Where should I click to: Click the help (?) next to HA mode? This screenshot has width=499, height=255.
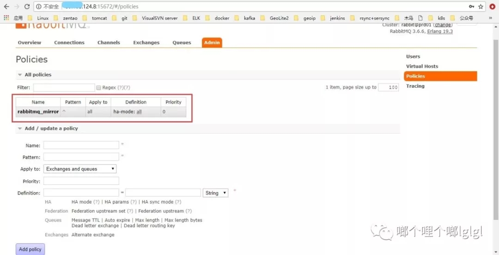click(x=97, y=202)
